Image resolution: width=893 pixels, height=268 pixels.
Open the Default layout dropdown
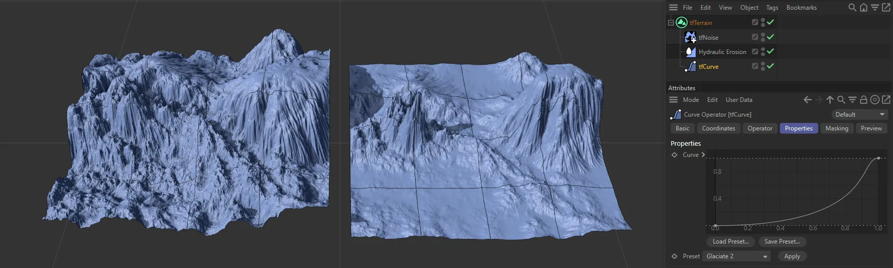tap(859, 115)
